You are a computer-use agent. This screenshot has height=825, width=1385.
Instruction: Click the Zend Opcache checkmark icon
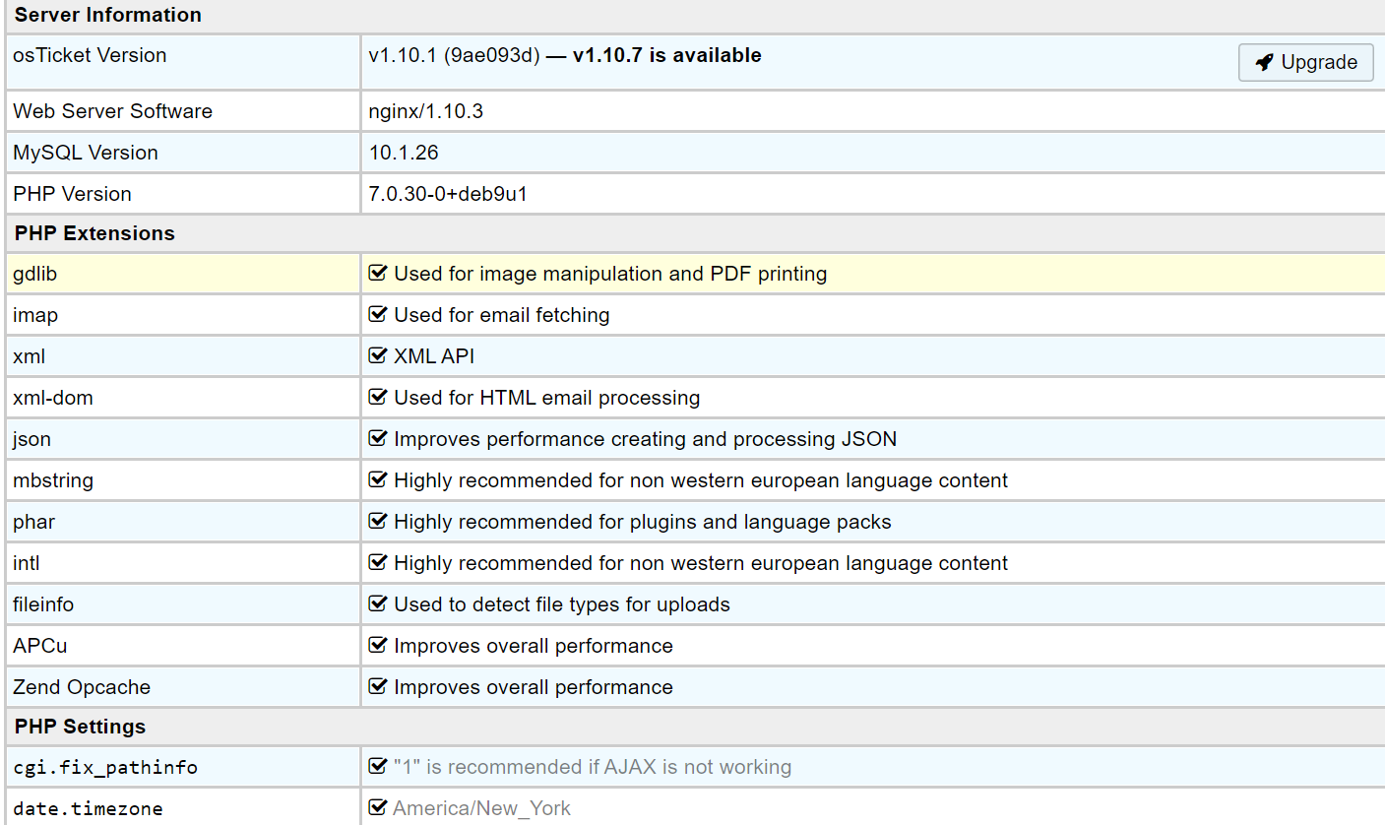[377, 686]
